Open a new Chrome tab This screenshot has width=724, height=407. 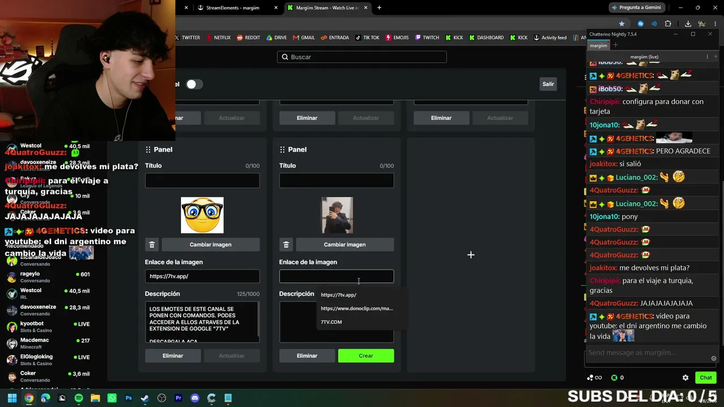pos(379,7)
